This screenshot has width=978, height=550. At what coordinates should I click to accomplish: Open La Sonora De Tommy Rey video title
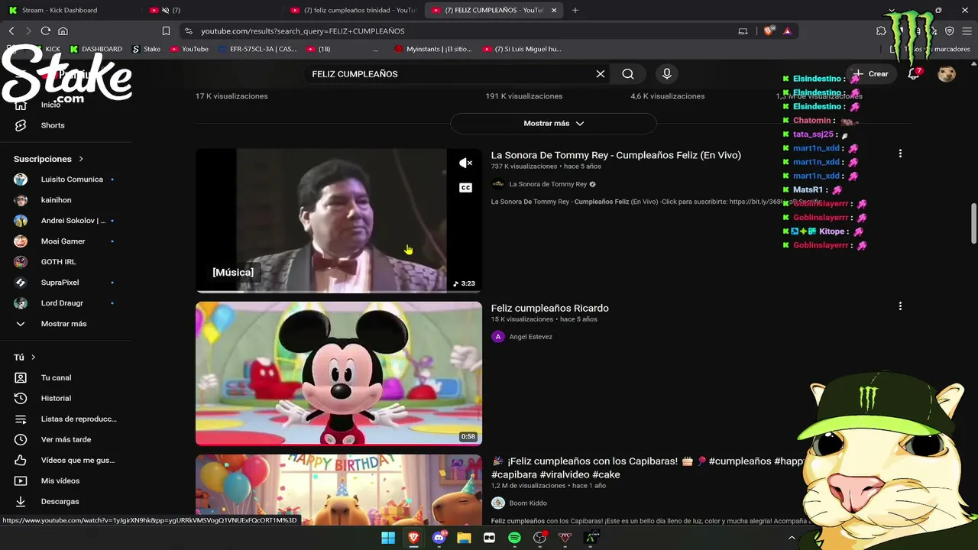616,155
